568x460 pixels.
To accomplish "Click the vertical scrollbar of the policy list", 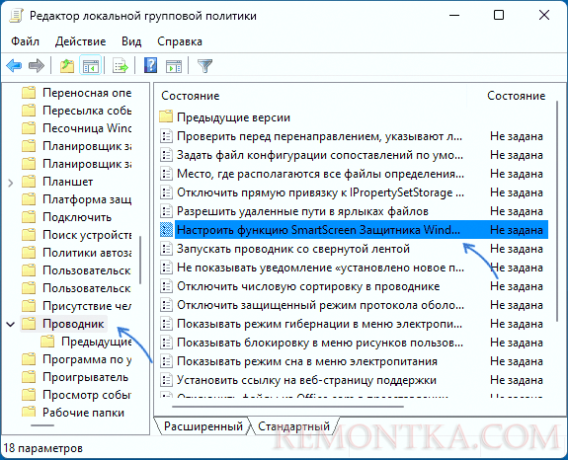I will [x=557, y=211].
